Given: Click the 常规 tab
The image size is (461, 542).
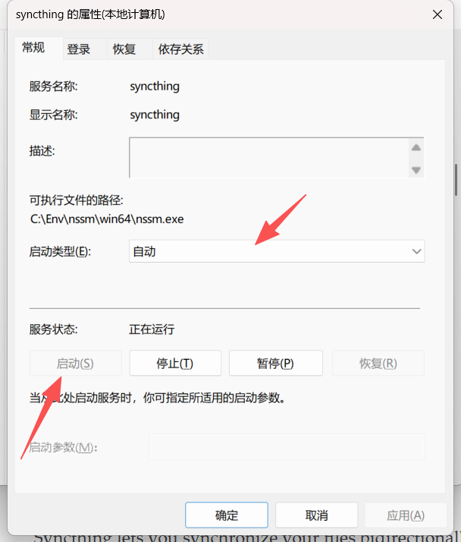Looking at the screenshot, I should pyautogui.click(x=33, y=48).
